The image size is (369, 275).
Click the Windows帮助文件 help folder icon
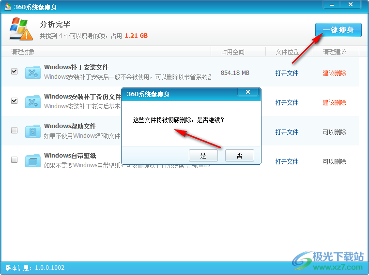[33, 131]
